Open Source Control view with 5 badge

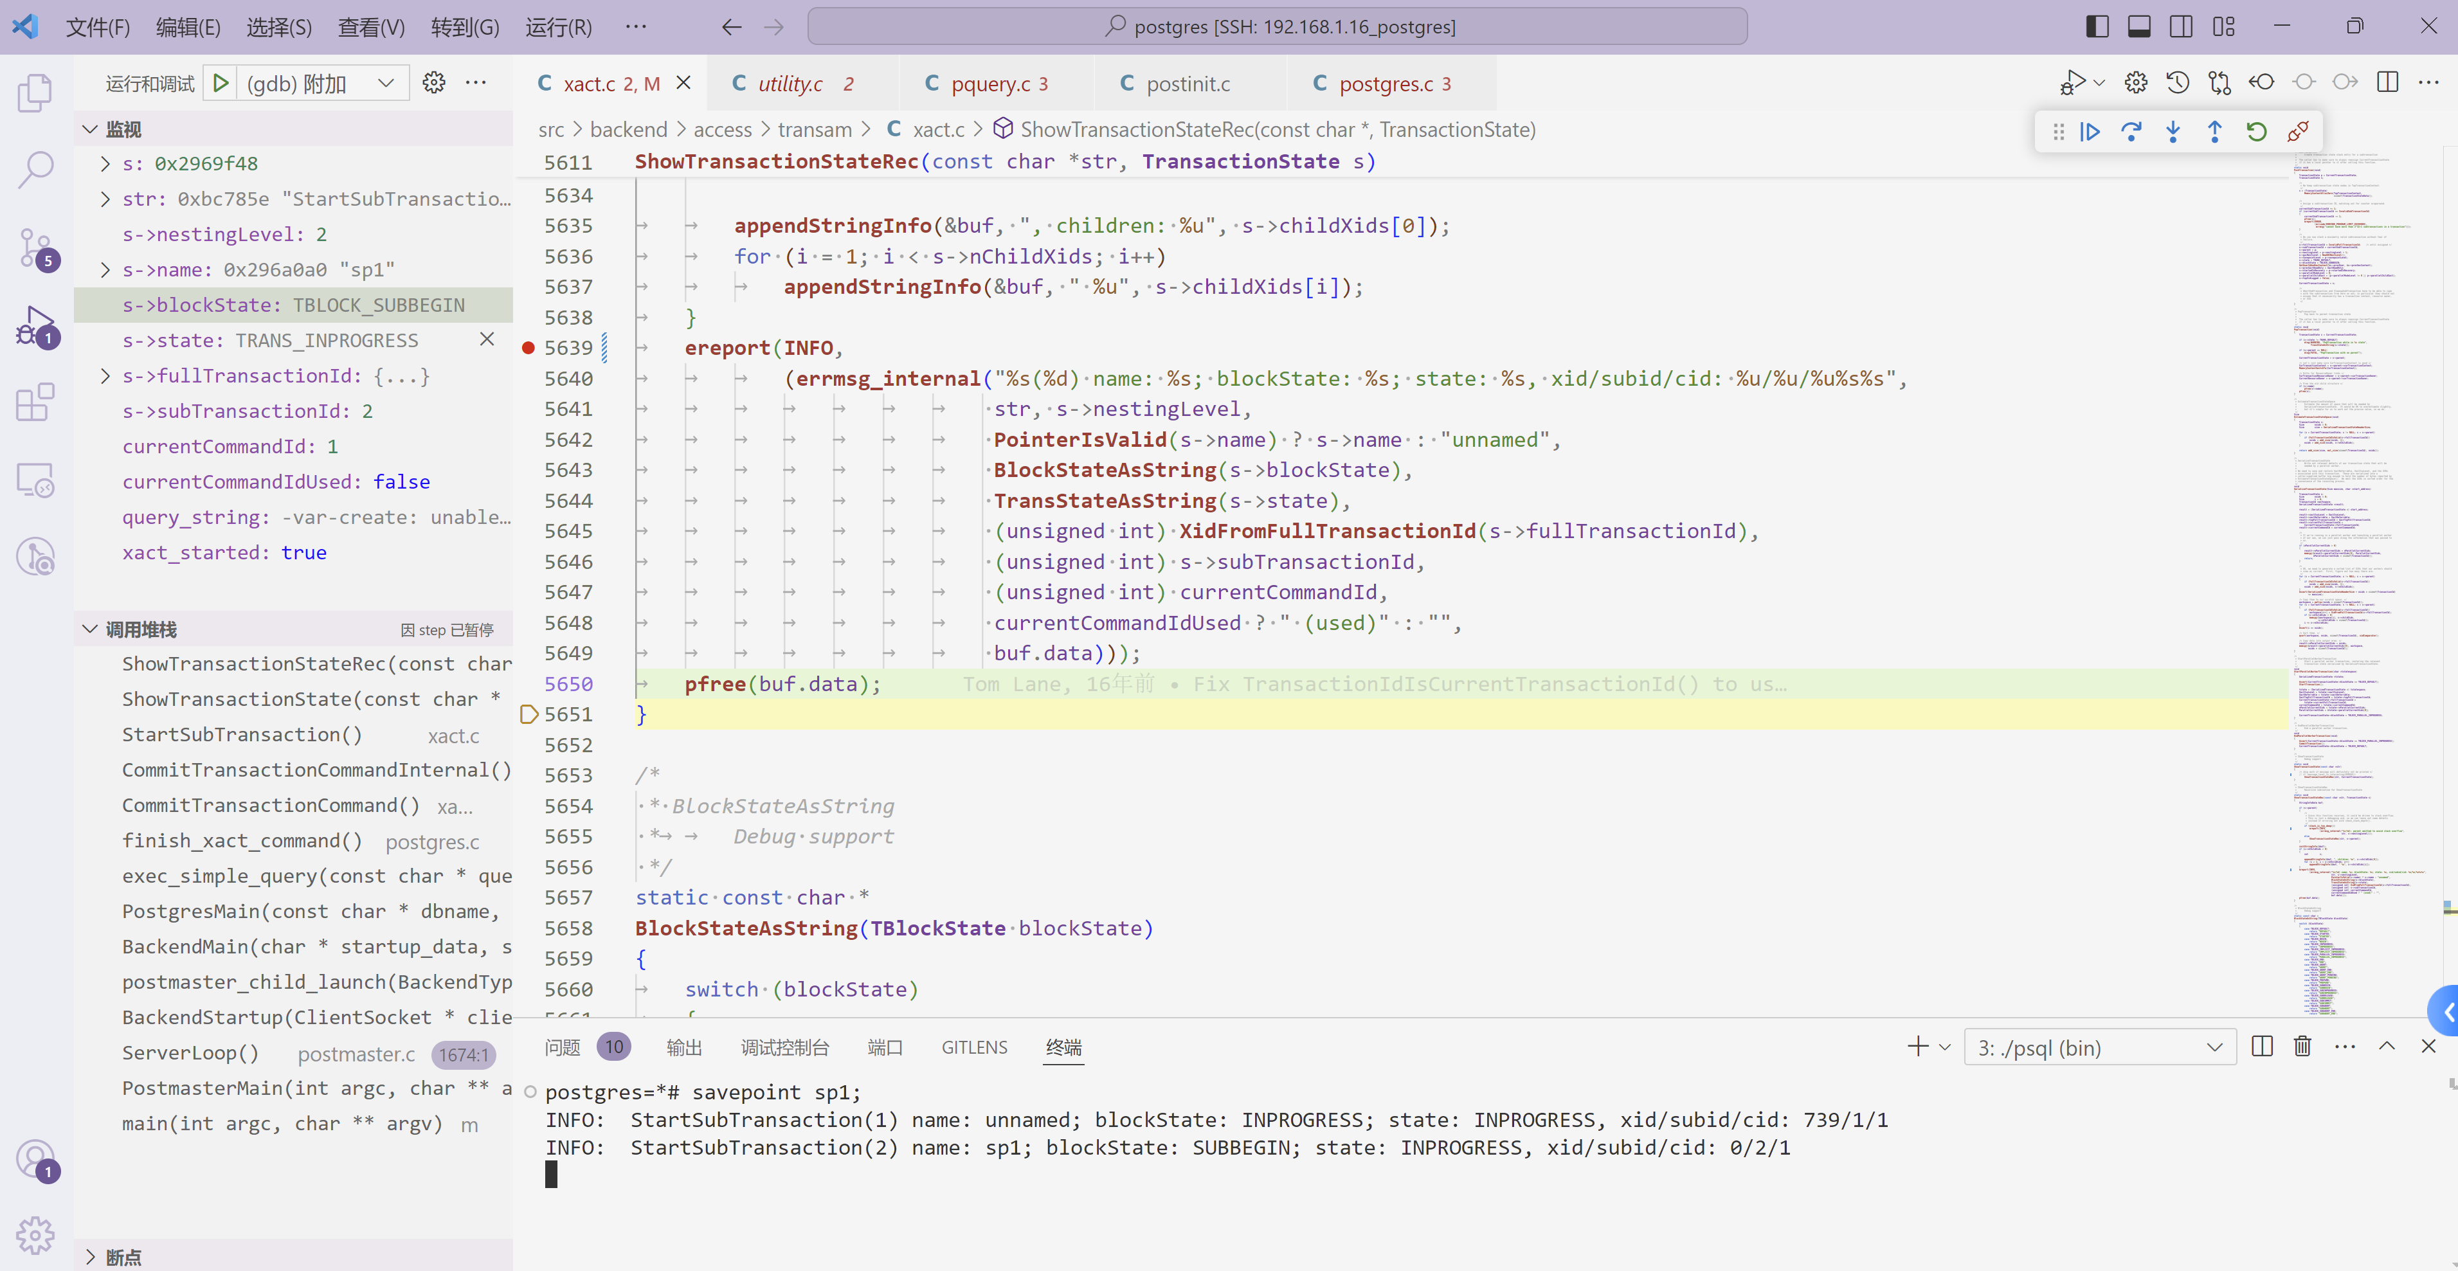35,248
